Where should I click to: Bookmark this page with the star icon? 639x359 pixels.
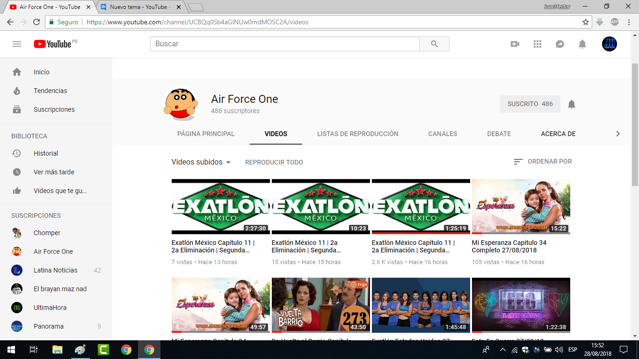pos(586,22)
